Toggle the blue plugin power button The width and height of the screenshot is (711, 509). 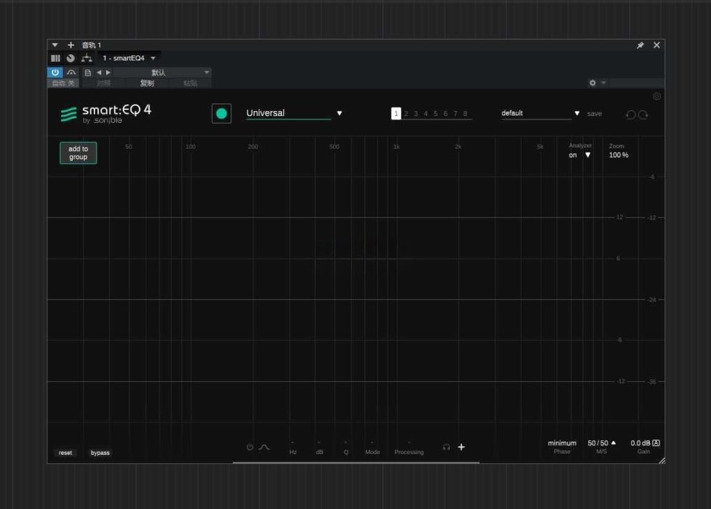click(56, 72)
